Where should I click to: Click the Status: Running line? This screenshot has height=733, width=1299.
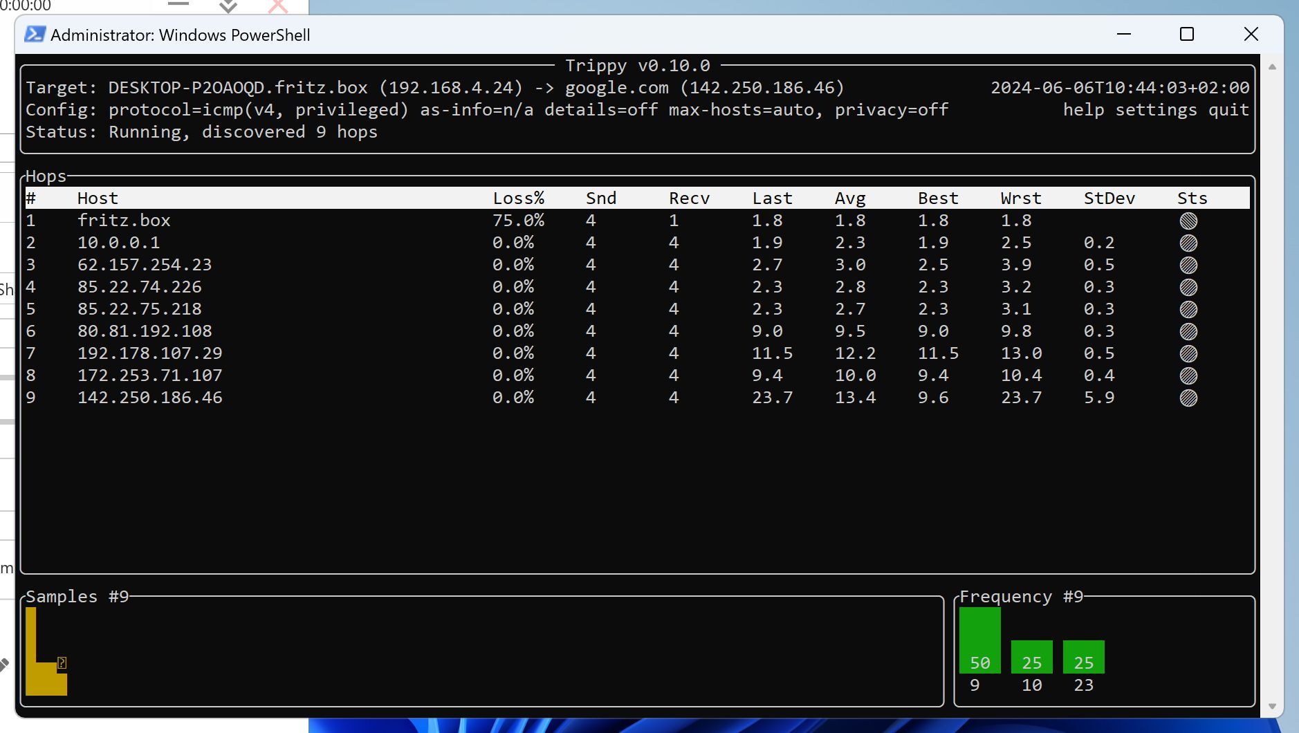pyautogui.click(x=201, y=132)
